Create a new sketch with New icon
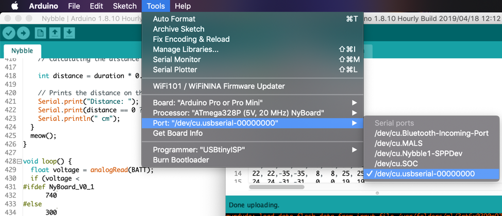 (x=40, y=33)
